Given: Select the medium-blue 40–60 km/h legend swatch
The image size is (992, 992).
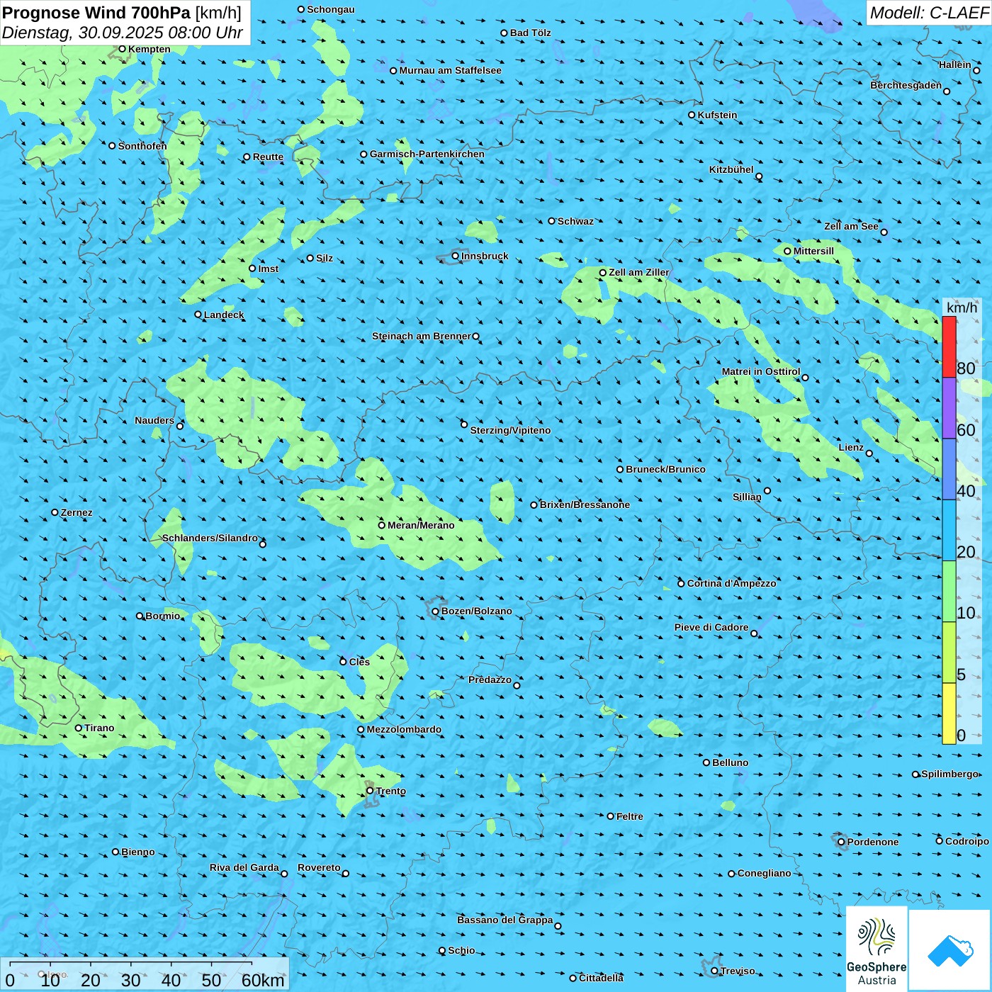Looking at the screenshot, I should [949, 469].
